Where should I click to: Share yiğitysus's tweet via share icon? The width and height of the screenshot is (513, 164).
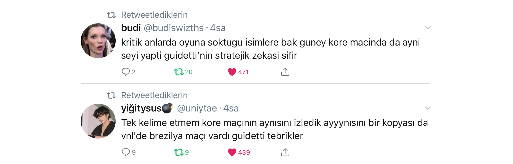[x=285, y=152]
